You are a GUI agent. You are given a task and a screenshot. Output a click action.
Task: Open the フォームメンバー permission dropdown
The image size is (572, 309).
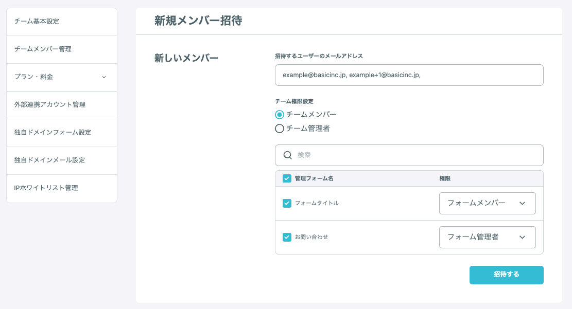[488, 203]
